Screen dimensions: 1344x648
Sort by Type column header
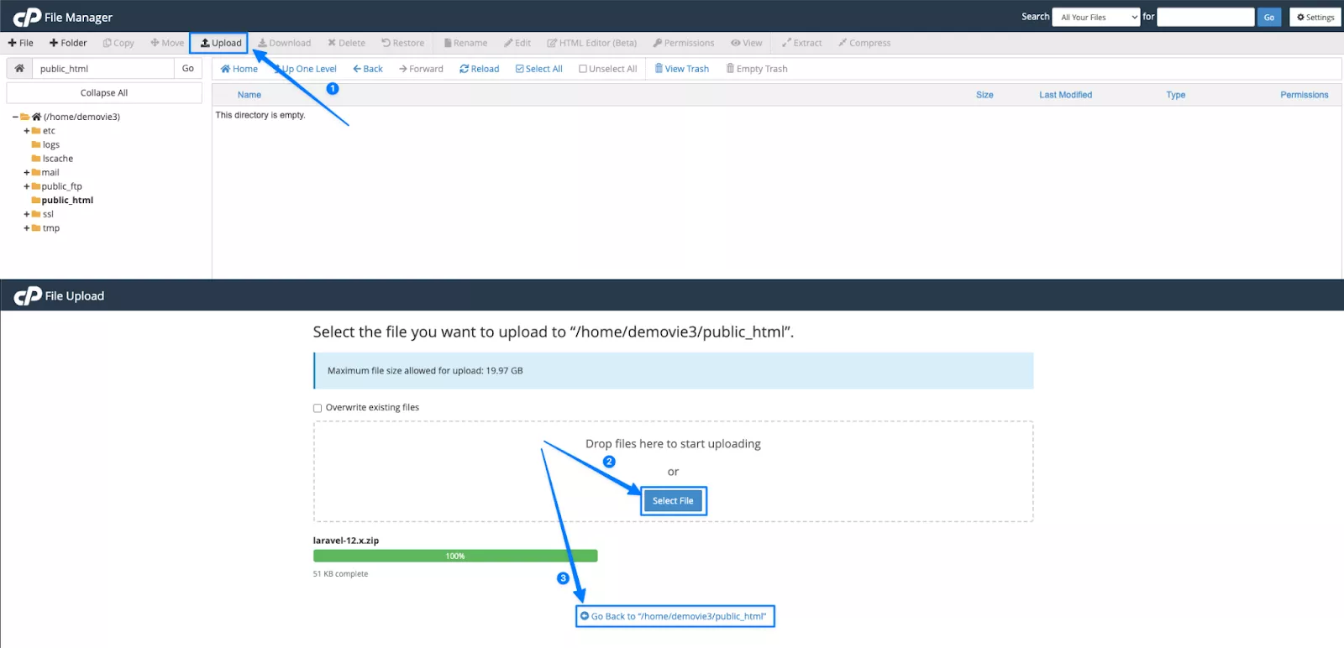tap(1176, 95)
